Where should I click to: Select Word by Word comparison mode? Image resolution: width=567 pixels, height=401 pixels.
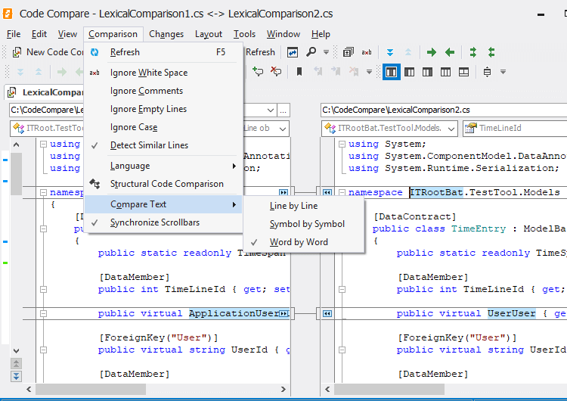pos(299,242)
